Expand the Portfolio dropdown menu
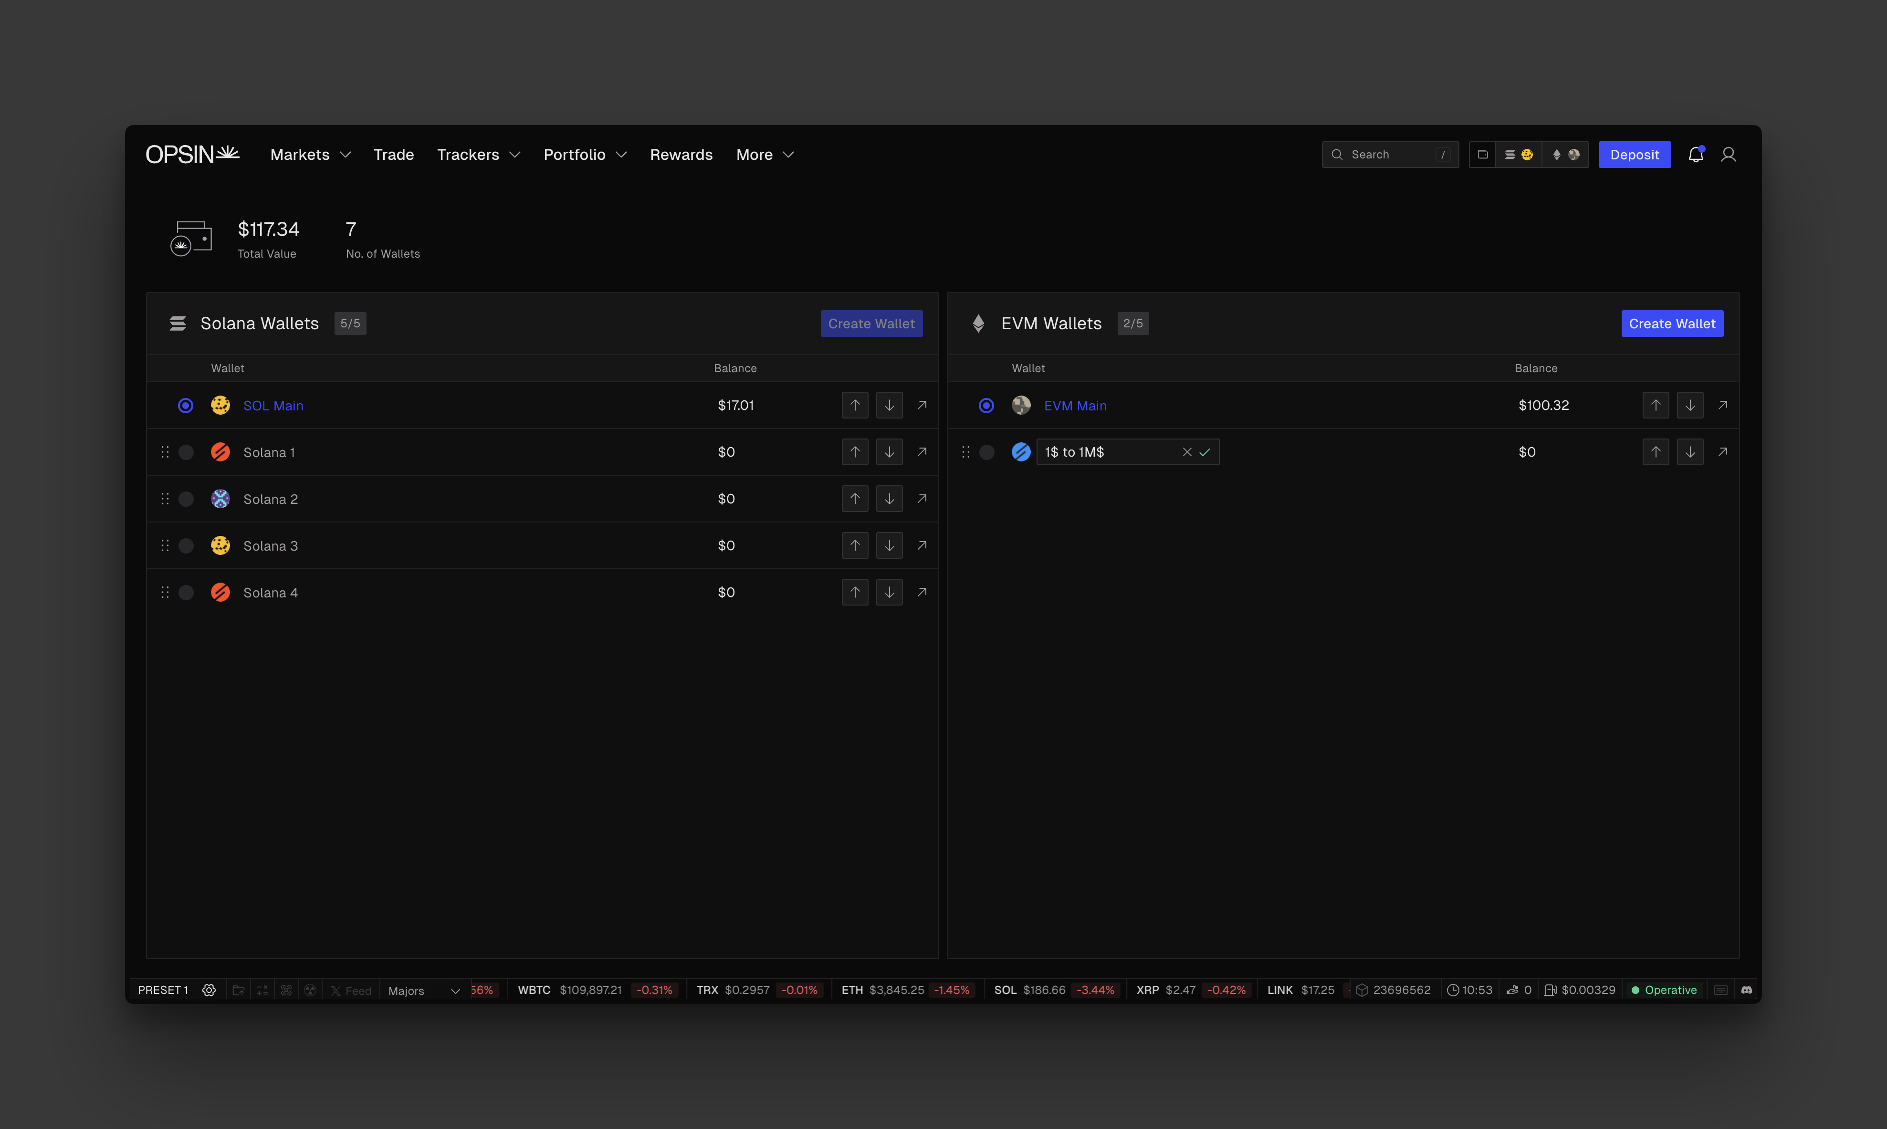 point(584,155)
